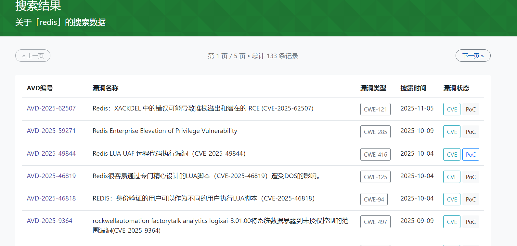Image resolution: width=517 pixels, height=246 pixels.
Task: Click PoC badge in Redis Enterprise row
Action: [x=471, y=132]
